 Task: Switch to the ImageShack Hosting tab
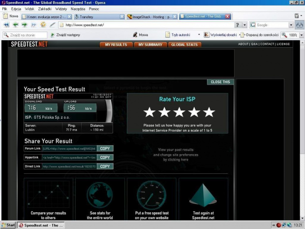click(149, 16)
